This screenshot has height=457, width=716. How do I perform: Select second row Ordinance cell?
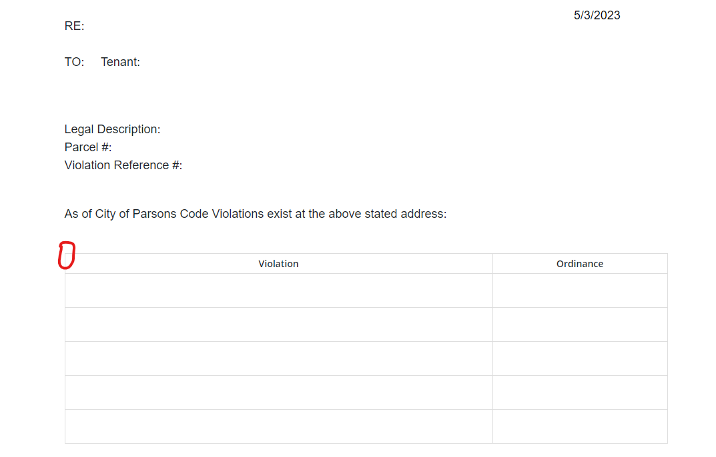coord(579,324)
